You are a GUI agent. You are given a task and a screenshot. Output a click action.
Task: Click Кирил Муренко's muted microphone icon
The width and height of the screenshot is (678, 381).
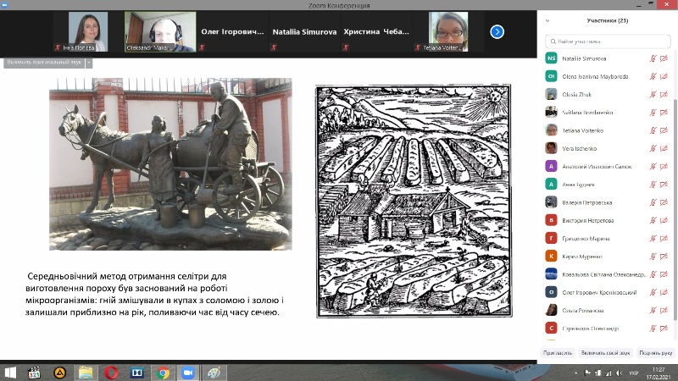click(x=653, y=257)
